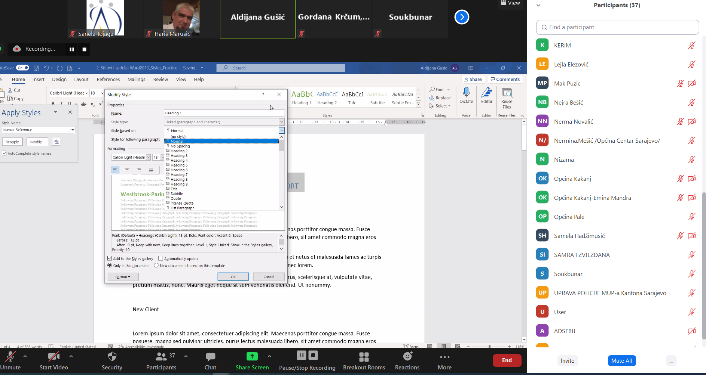Expand the Style based on dropdown arrow
Image resolution: width=706 pixels, height=375 pixels.
point(281,130)
